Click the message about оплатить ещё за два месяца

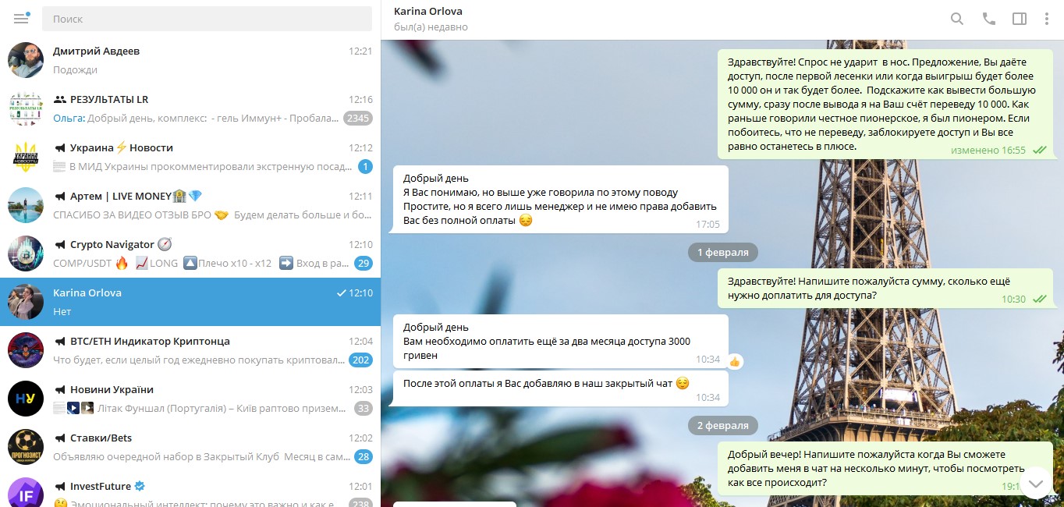[x=560, y=341]
